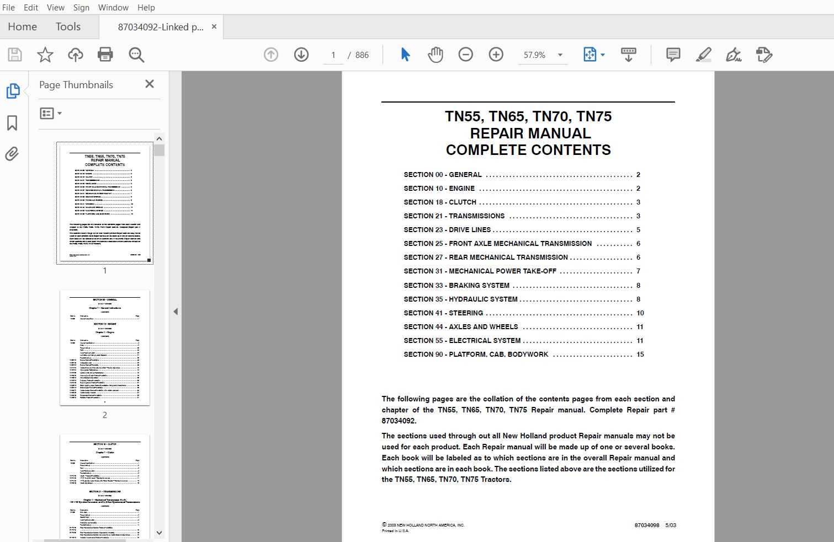Click thumbnails scrollbar up arrow

point(160,139)
